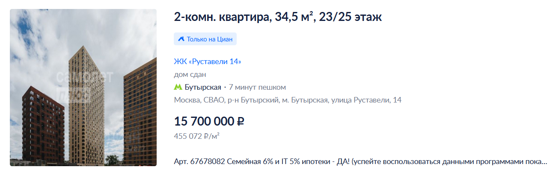Click the 455 072 ₽/м² price per meter
The width and height of the screenshot is (559, 170).
197,136
